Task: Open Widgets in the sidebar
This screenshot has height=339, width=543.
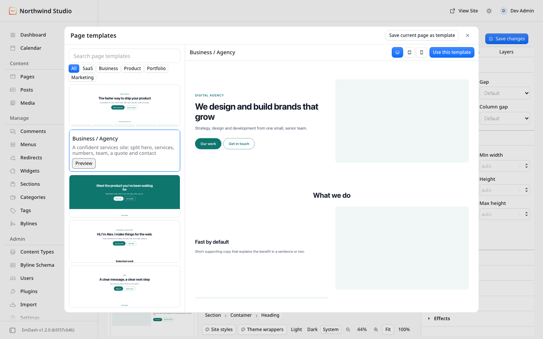Action: tap(30, 171)
